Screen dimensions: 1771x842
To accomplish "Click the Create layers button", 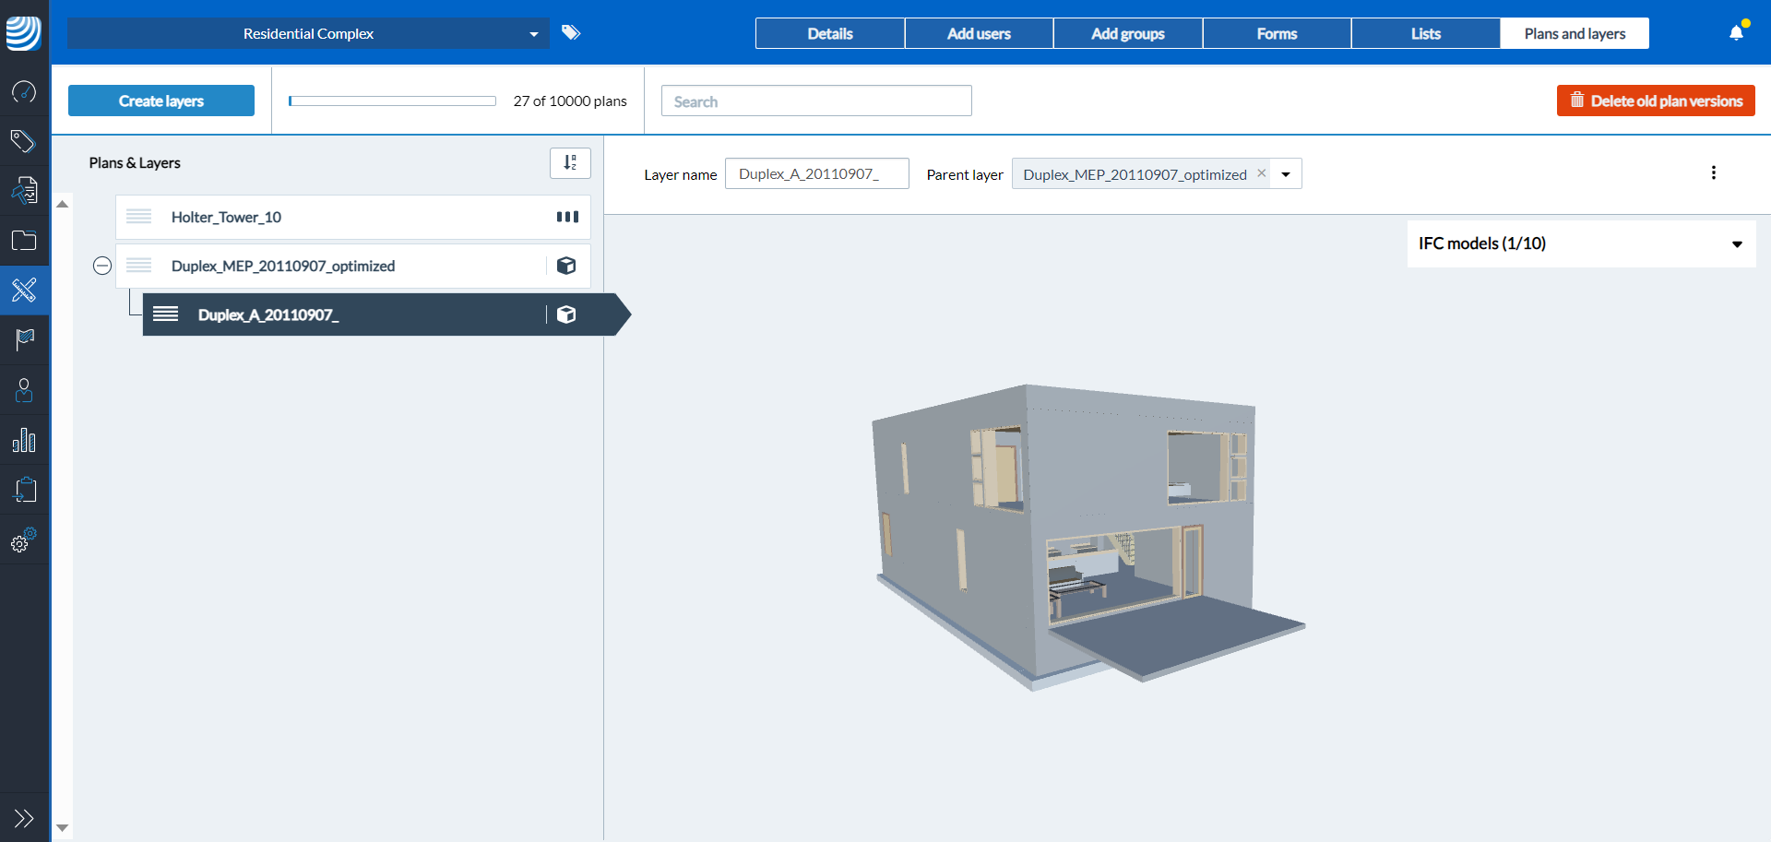I will 160,101.
